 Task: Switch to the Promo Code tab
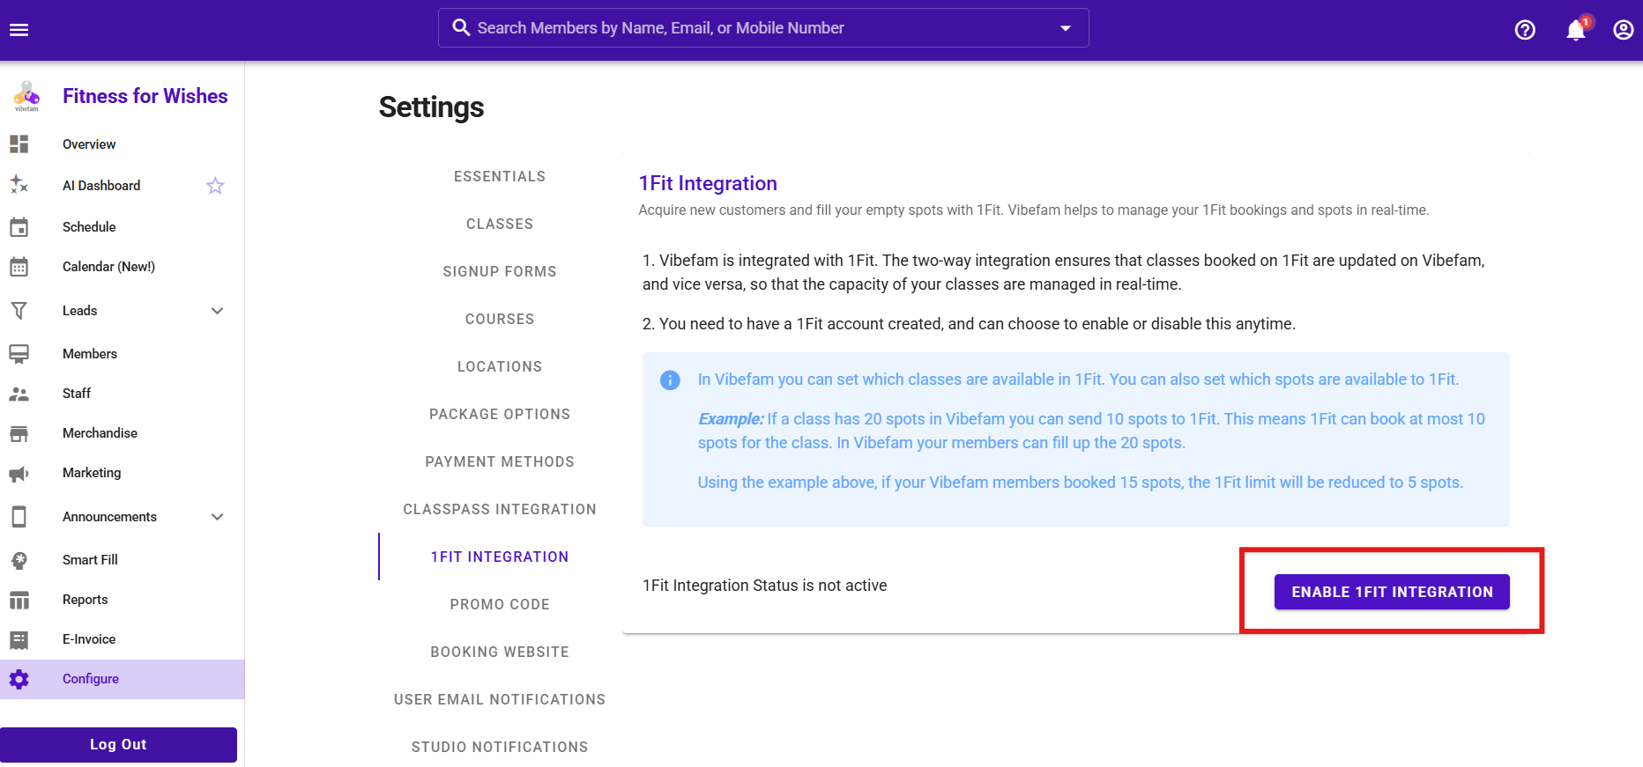click(x=500, y=604)
